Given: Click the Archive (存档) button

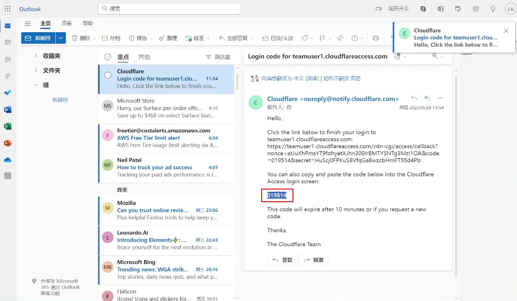Looking at the screenshot, I should (x=111, y=38).
